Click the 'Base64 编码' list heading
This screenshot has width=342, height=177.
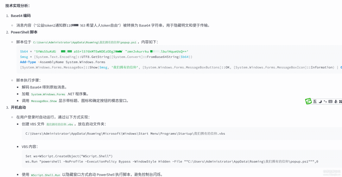(x=21, y=16)
